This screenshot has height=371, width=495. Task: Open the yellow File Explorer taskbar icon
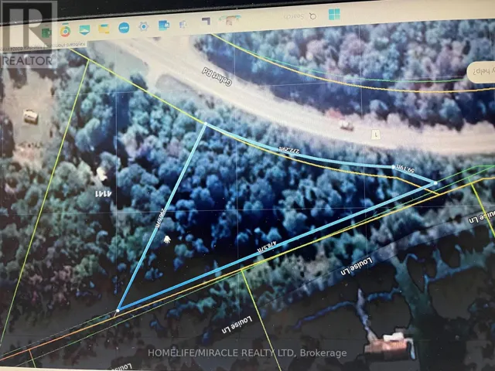104,29
